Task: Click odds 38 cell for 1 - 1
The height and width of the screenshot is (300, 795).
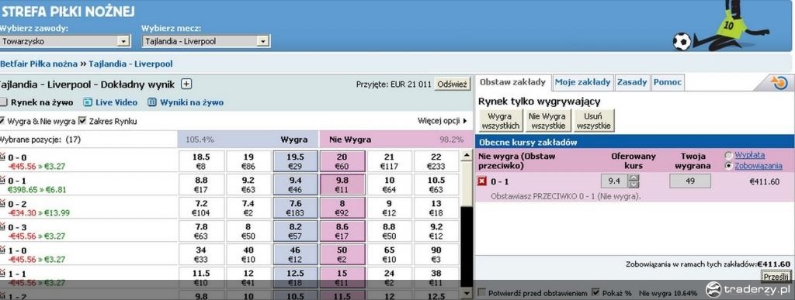Action: 436,278
